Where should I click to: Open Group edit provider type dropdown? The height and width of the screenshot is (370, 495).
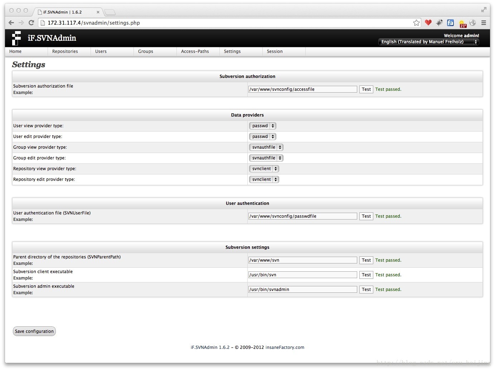point(266,158)
